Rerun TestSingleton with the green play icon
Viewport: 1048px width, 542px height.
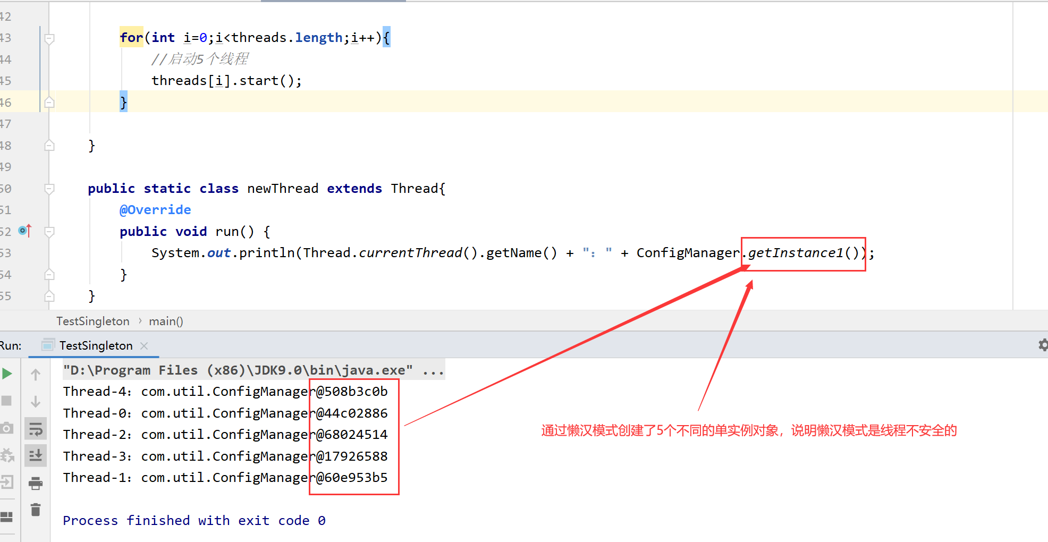click(x=7, y=374)
